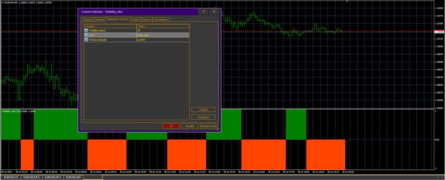
Task: Close the Custom Indicator dialog
Action: (214, 12)
